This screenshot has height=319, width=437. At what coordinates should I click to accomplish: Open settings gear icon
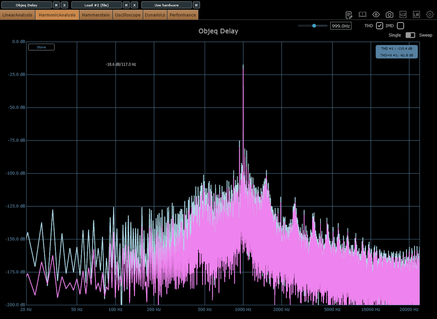(x=430, y=15)
